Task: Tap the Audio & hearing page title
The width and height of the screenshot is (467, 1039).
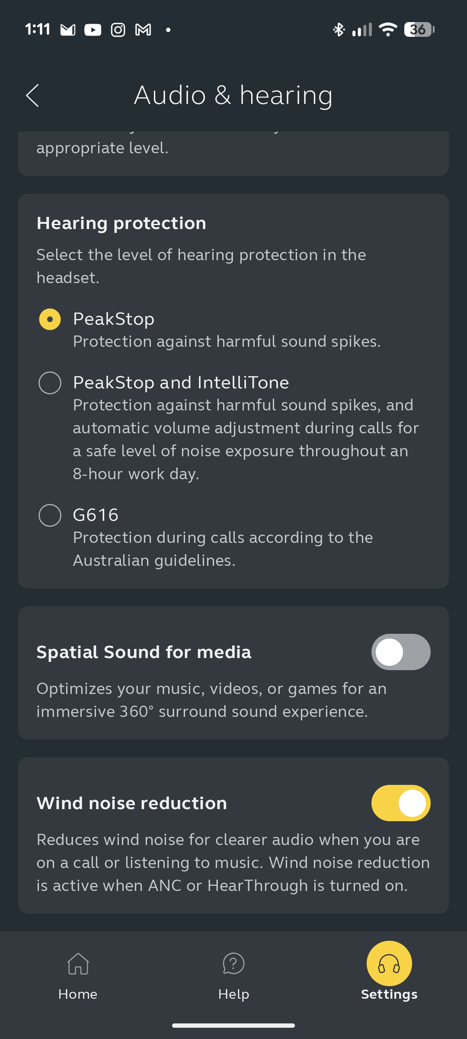Action: 233,95
